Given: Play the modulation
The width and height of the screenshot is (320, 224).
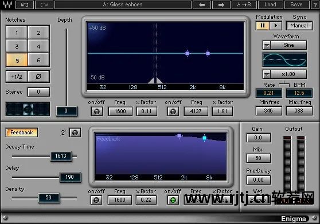Looking at the screenshot, I should pos(275,26).
